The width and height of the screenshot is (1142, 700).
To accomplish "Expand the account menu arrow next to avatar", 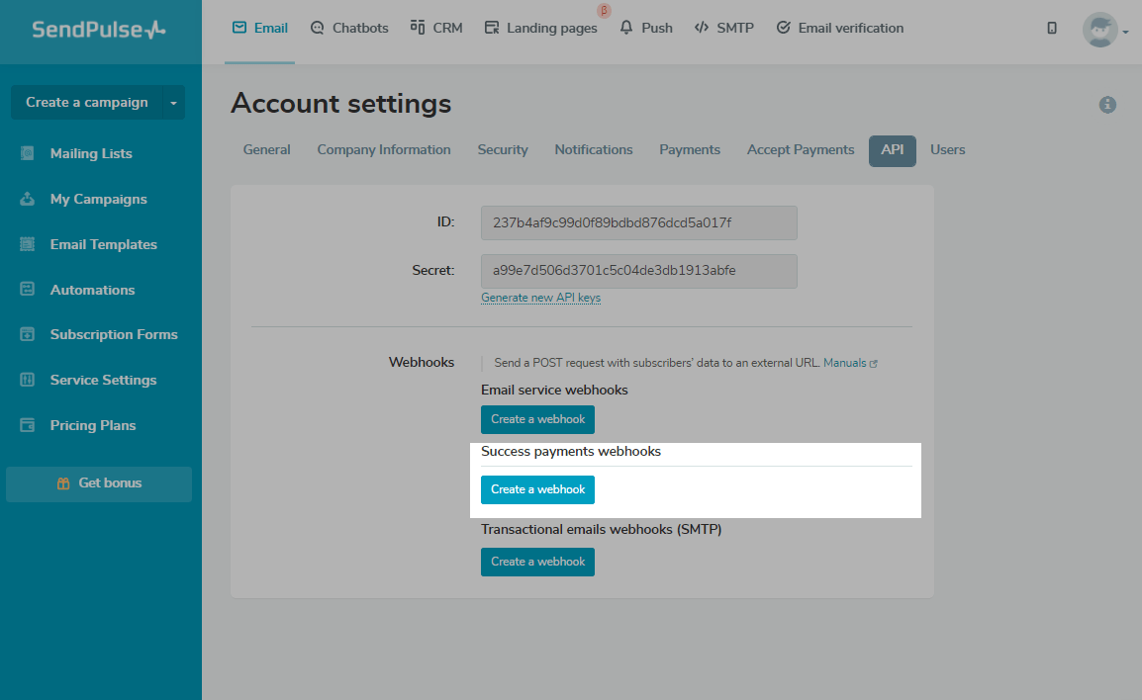I will [1125, 33].
